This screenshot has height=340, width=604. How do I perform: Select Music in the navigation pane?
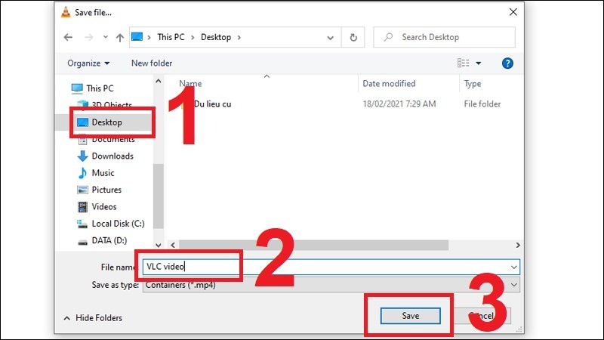click(103, 173)
